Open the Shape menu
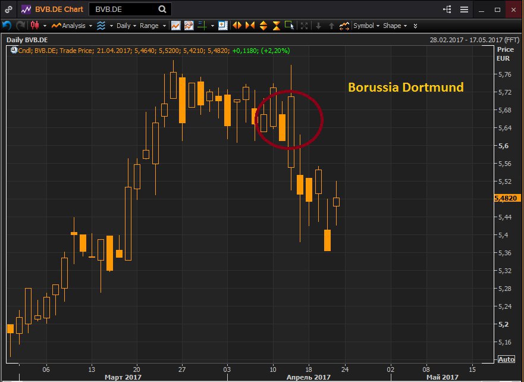The width and height of the screenshot is (524, 382). 392,26
